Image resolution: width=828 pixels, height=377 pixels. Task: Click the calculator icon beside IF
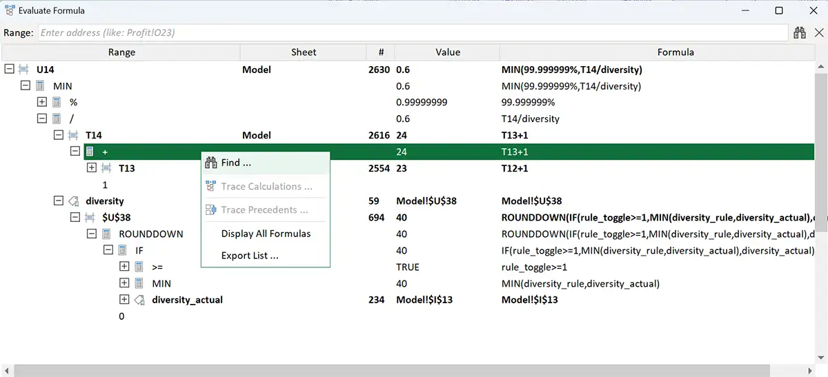(x=123, y=250)
